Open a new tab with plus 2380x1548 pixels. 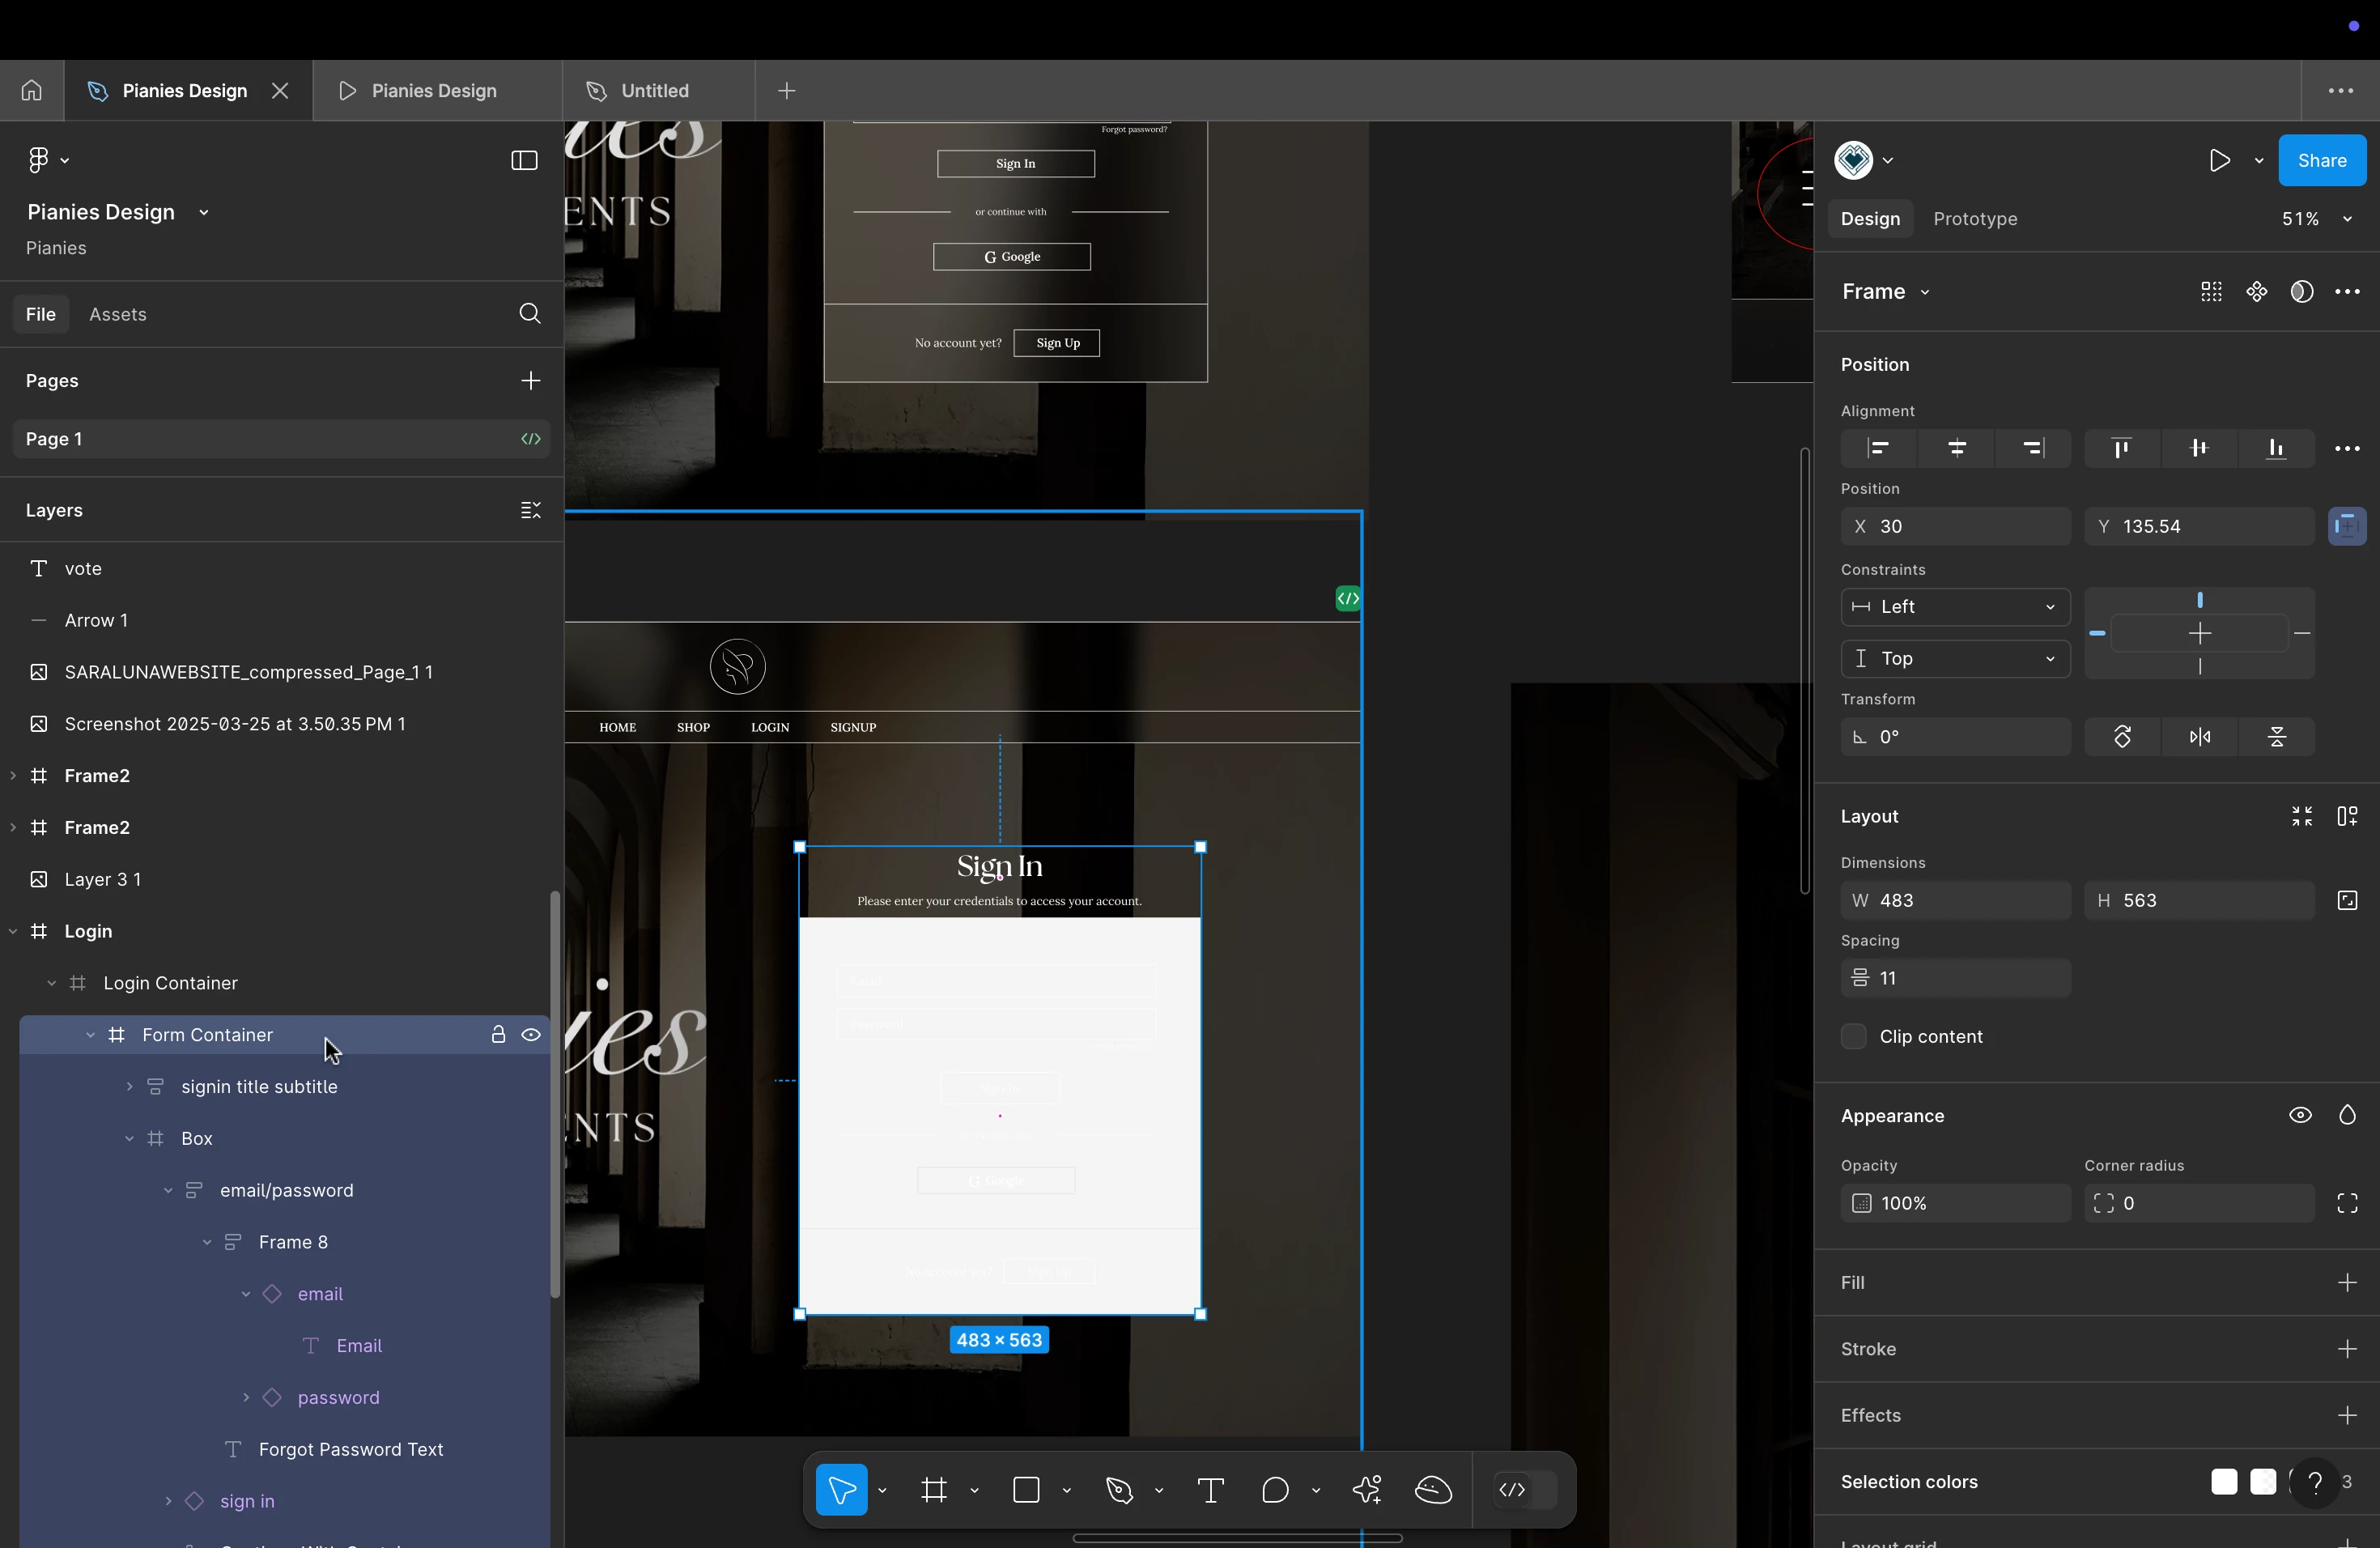pyautogui.click(x=787, y=91)
